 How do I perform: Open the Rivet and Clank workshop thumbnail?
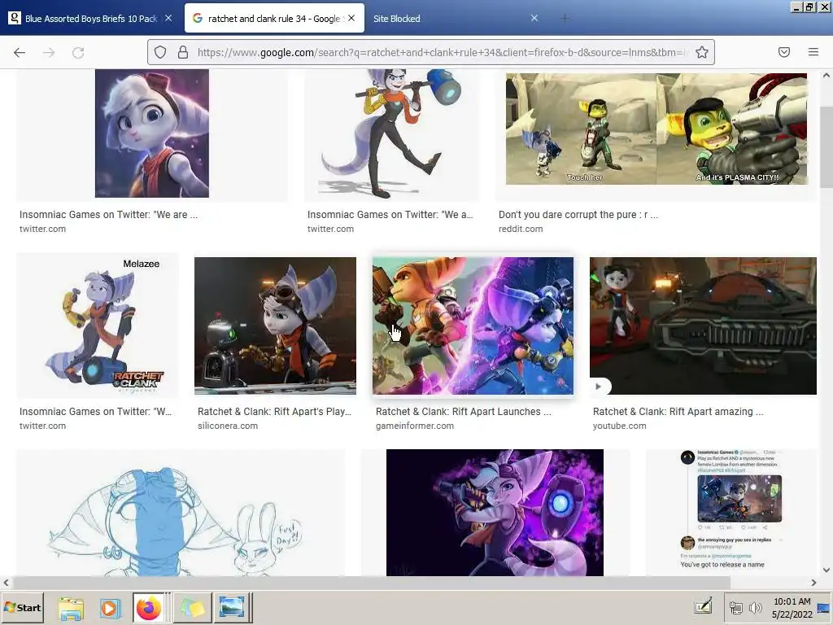(275, 326)
